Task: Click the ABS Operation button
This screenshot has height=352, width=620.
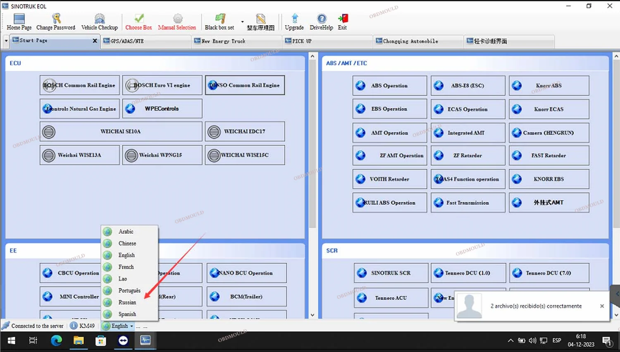Action: click(389, 86)
